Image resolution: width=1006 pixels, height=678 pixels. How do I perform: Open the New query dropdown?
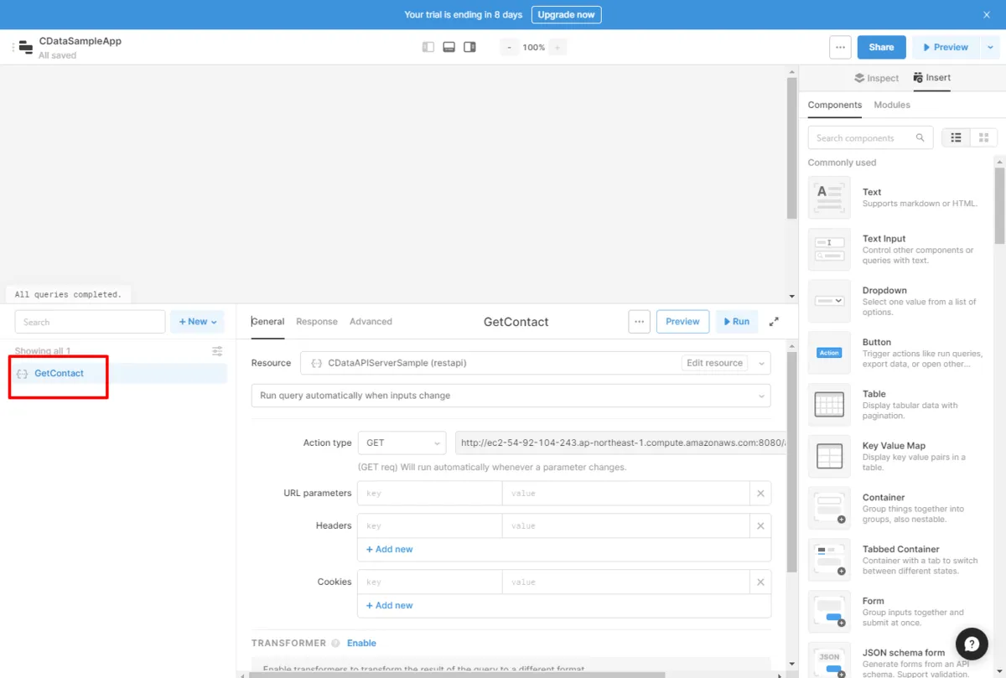(x=198, y=322)
